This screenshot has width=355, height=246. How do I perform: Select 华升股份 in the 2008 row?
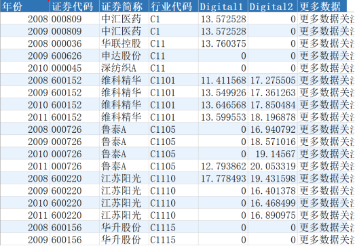tap(124, 227)
